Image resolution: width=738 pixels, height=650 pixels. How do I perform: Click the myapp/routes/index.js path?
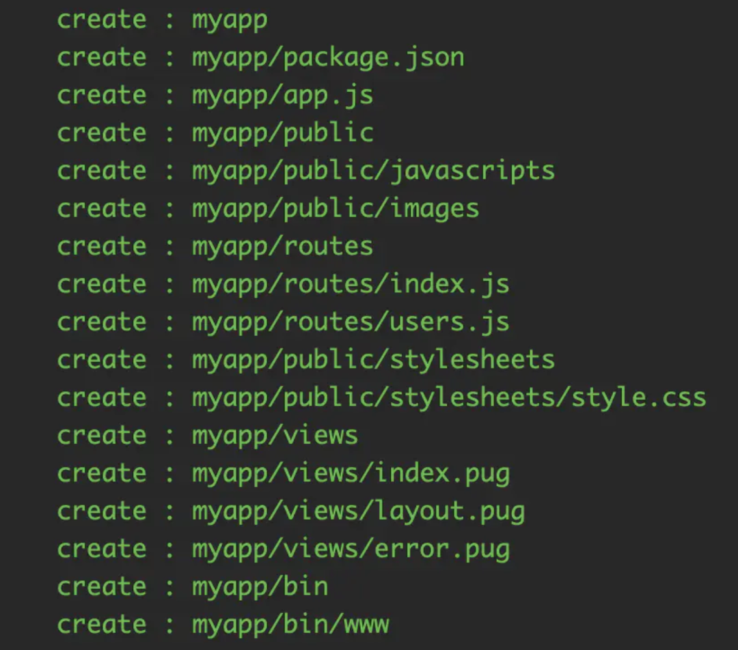coord(350,284)
